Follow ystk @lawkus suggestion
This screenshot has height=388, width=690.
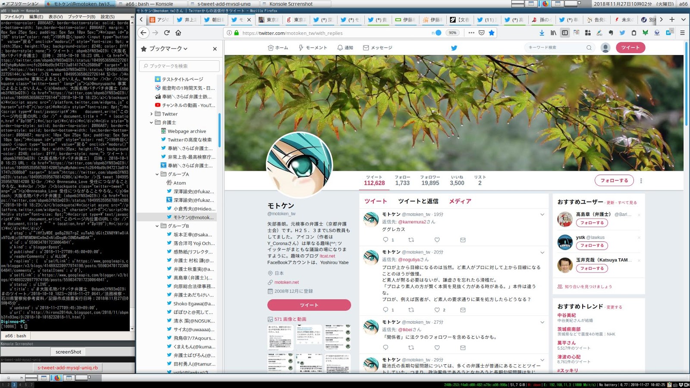coord(592,246)
